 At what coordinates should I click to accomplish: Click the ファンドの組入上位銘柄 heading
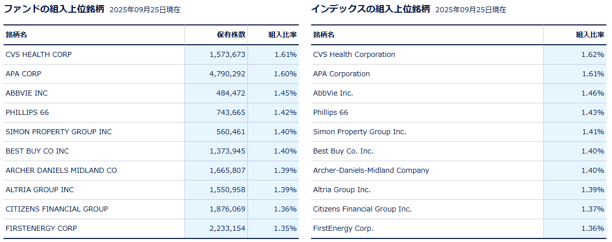coord(53,9)
